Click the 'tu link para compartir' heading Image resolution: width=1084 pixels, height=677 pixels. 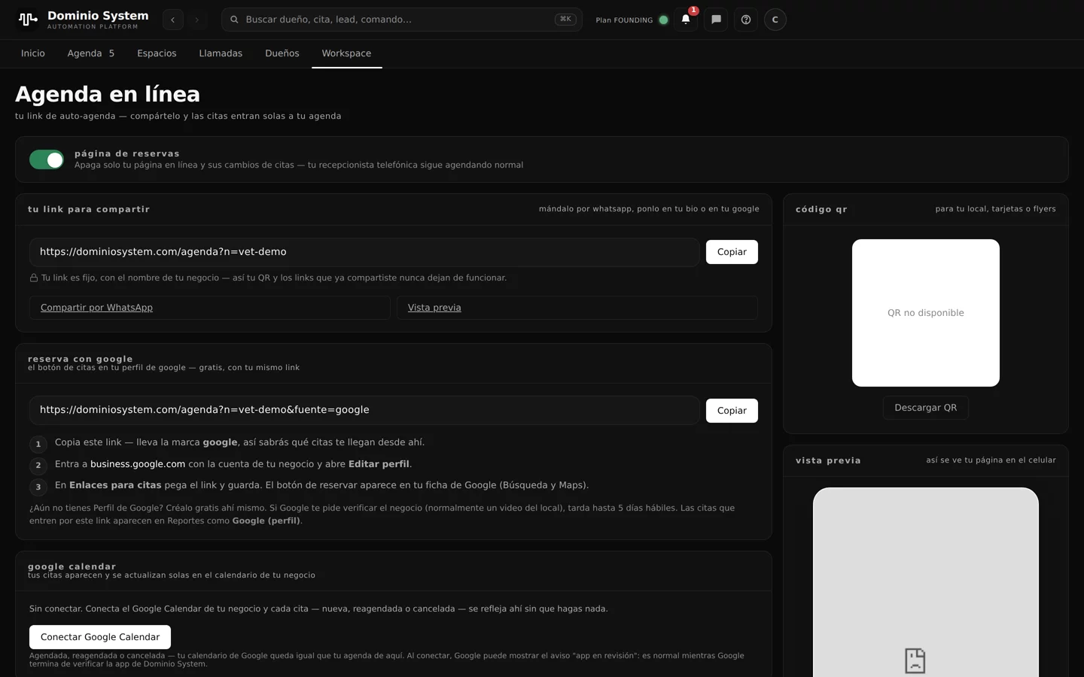pos(89,209)
